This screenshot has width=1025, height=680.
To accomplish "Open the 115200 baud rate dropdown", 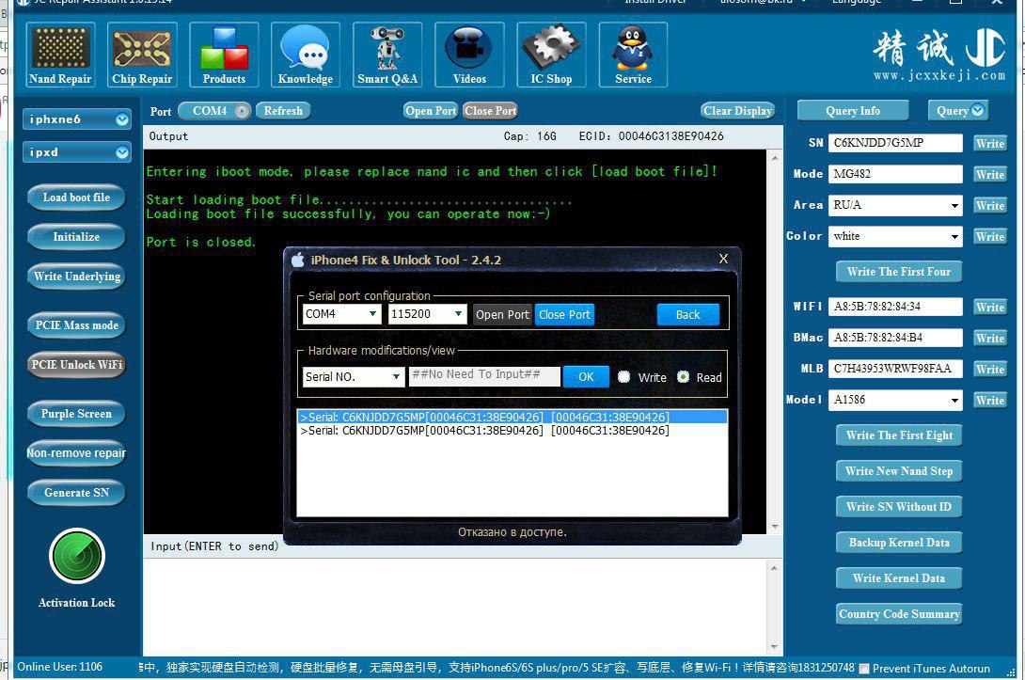I will point(459,314).
